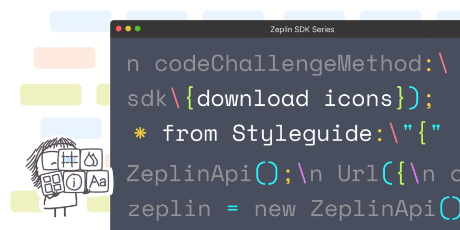Viewport: 460px width, 230px height.
Task: Click the blank tile with smiling face
Action: (x=50, y=161)
